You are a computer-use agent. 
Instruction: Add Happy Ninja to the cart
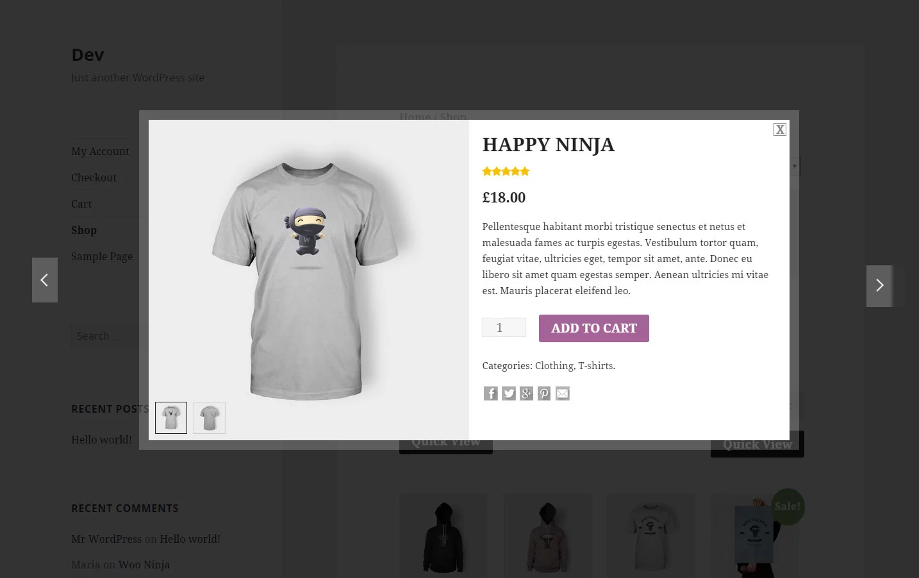(x=593, y=328)
